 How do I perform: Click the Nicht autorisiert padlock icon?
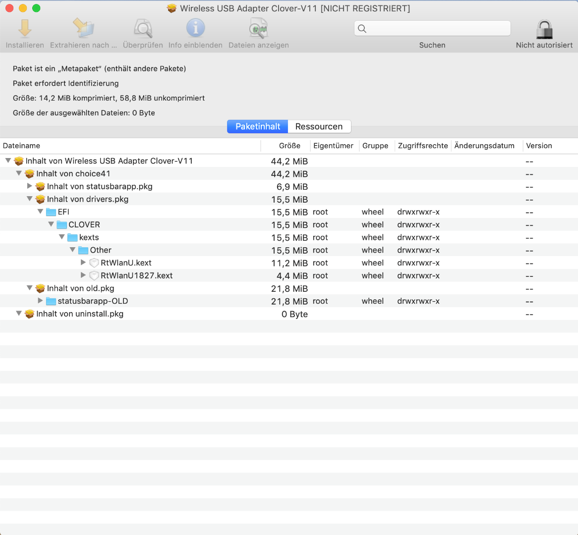[x=544, y=30]
